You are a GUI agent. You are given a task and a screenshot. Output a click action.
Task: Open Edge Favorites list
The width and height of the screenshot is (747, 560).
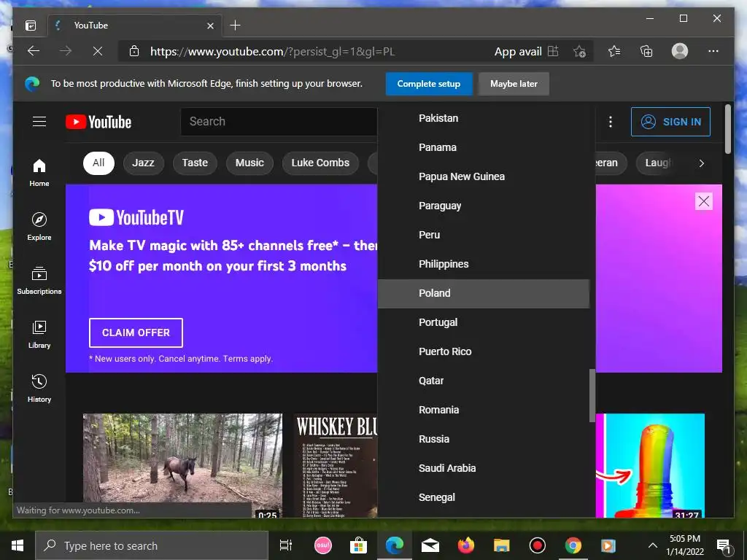click(614, 51)
